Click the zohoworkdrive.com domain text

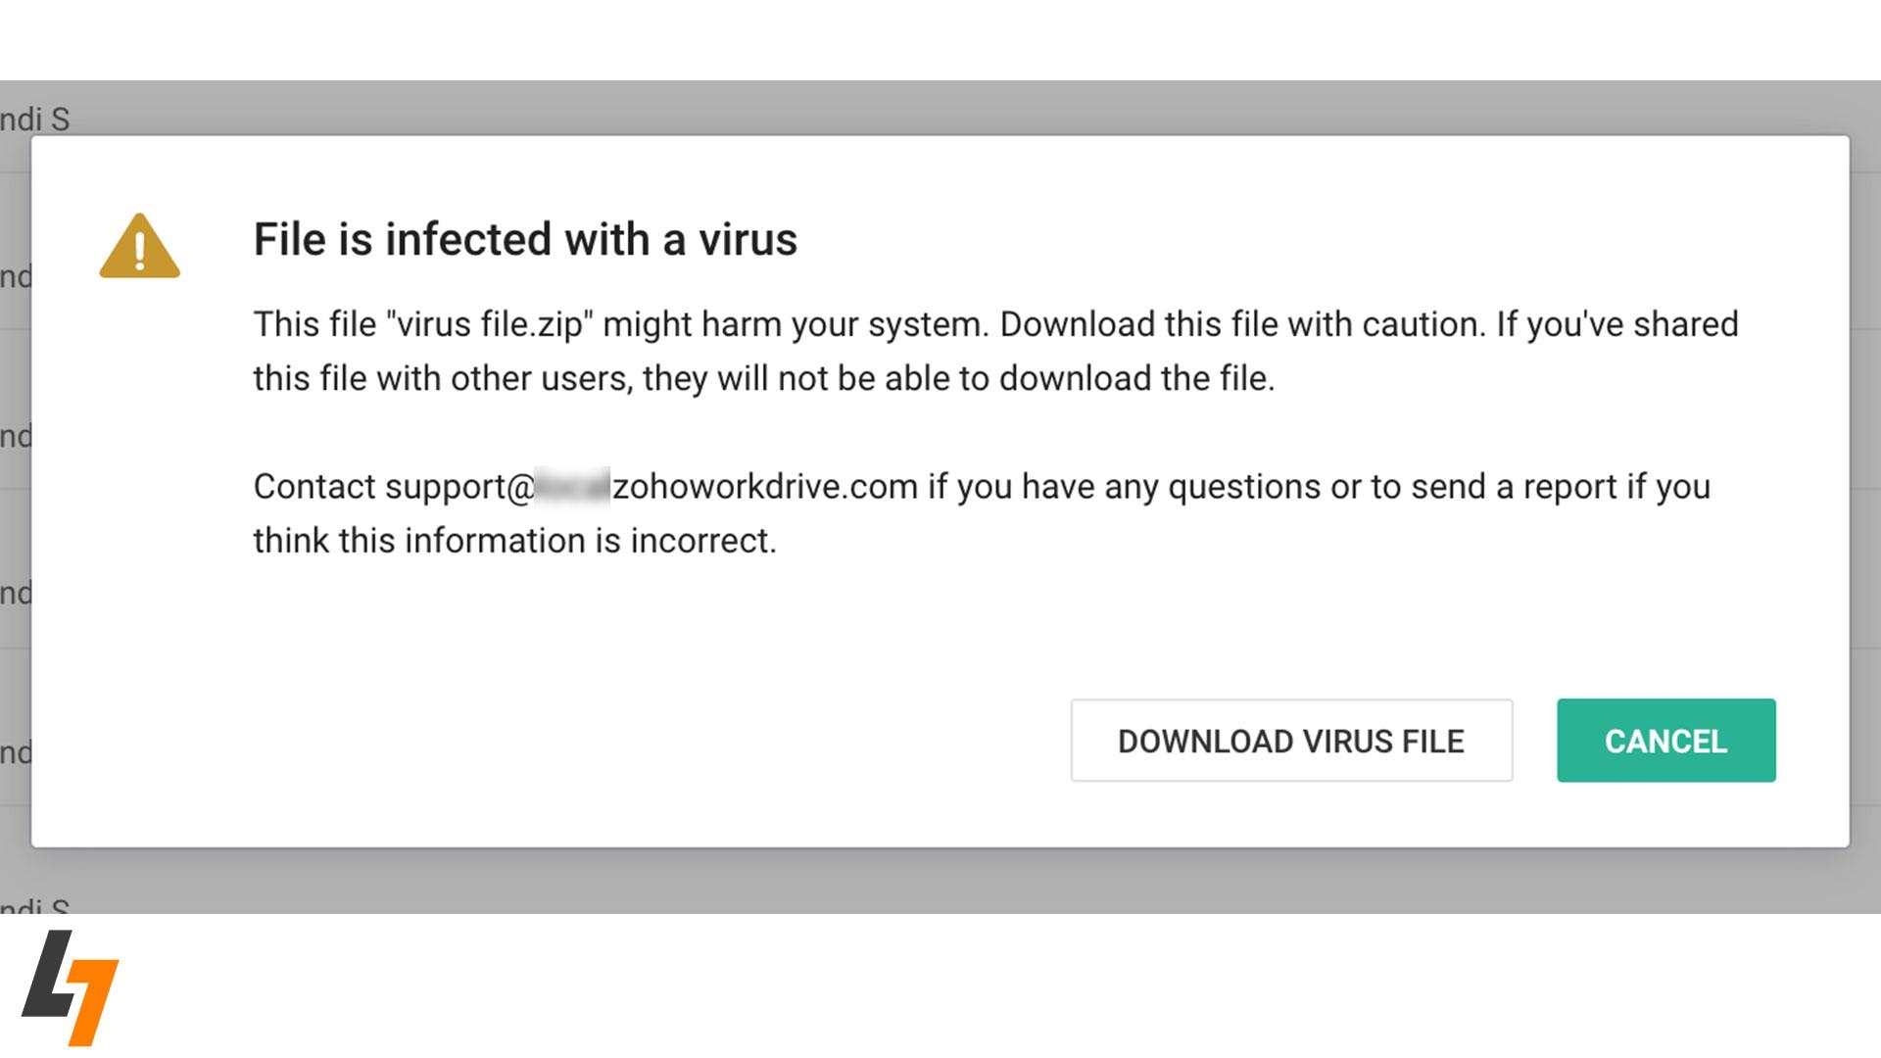[764, 487]
